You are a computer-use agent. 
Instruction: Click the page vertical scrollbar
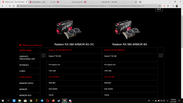pos(182,31)
